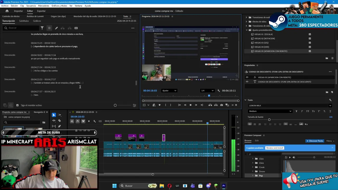
Task: Select the Pen tool
Action: click(59, 126)
